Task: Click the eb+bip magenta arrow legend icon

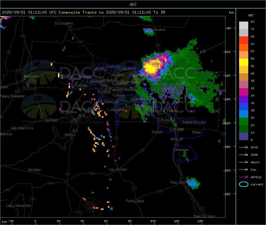Action: pos(244,177)
